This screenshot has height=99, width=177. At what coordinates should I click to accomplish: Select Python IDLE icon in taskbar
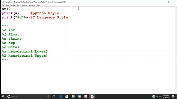(92, 97)
